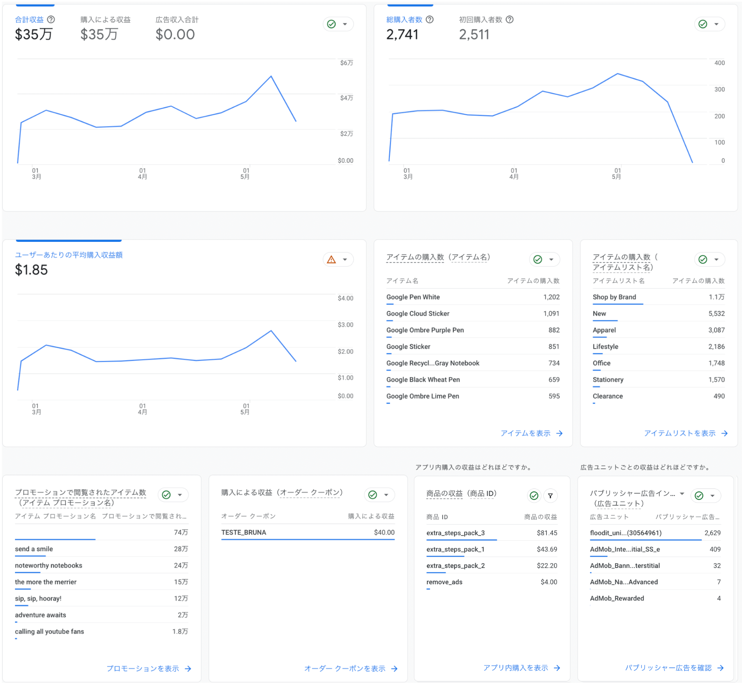Click green check on アイテム名 purchases card
The image size is (742, 692).
click(538, 259)
